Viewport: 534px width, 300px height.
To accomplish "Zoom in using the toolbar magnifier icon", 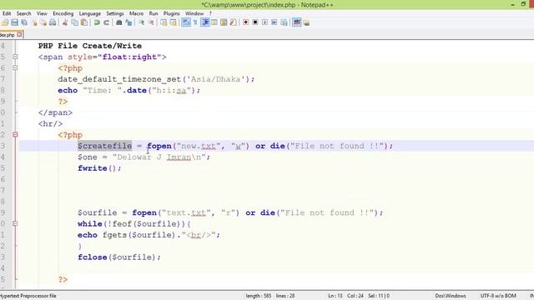I will (141, 22).
